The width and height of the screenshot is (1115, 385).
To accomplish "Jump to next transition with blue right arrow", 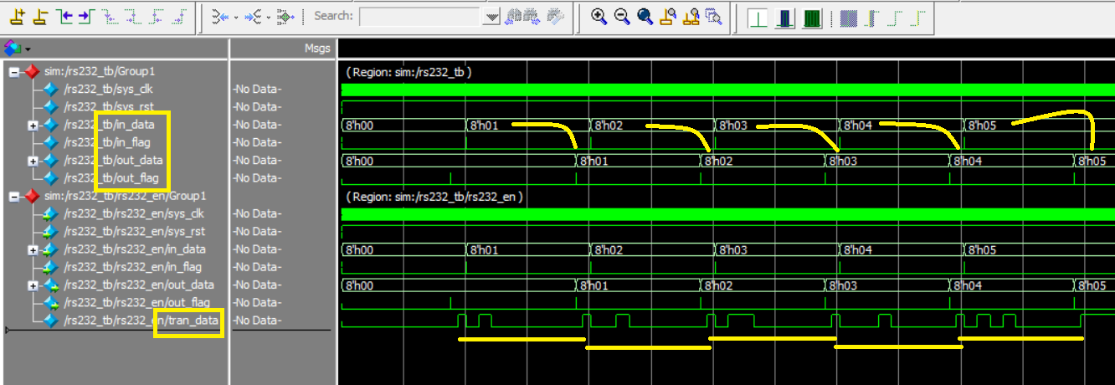I will point(85,16).
